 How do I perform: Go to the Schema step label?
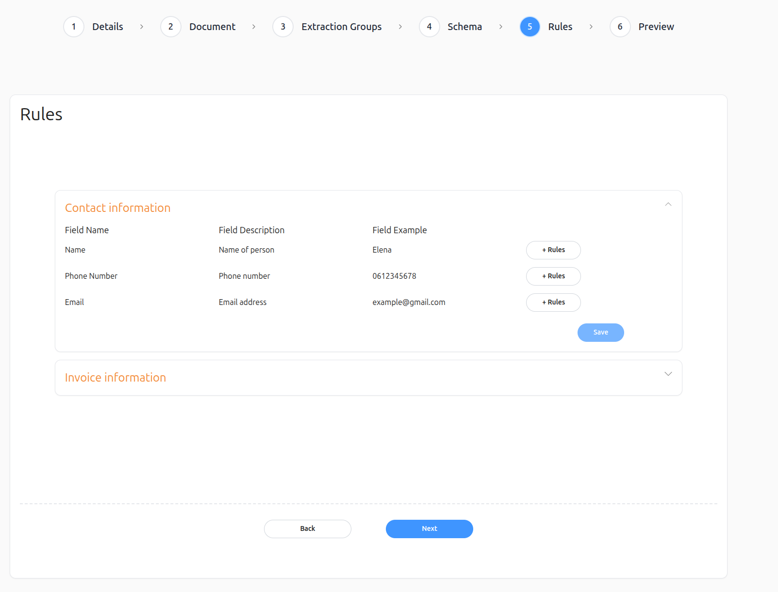pos(464,27)
